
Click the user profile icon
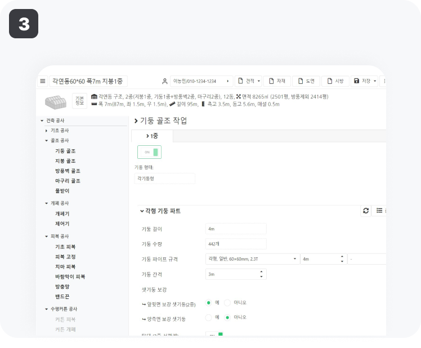coord(165,81)
